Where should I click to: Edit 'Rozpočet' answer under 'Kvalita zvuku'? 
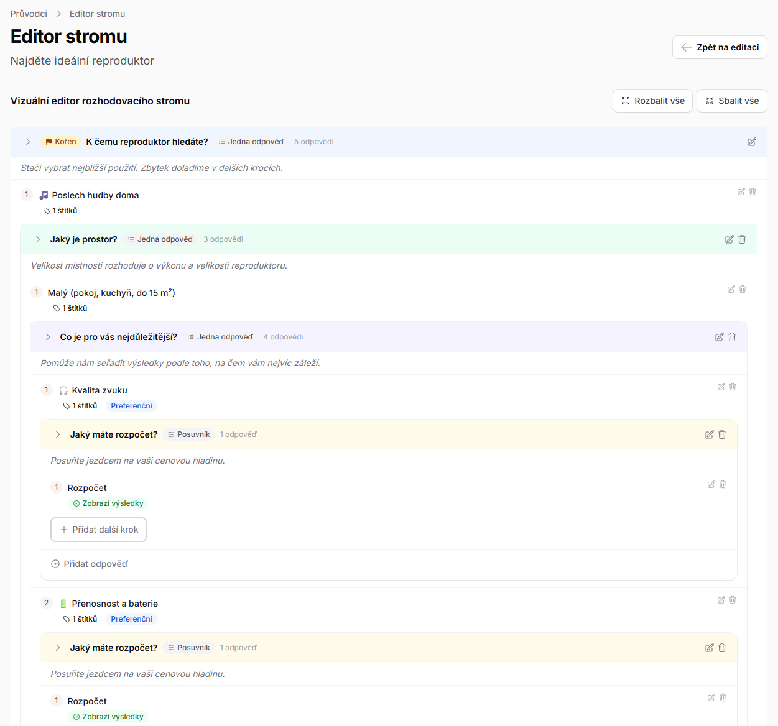[711, 484]
